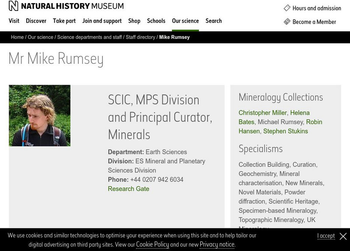Accept cookies via the I accept link
The height and width of the screenshot is (251, 350).
326,236
